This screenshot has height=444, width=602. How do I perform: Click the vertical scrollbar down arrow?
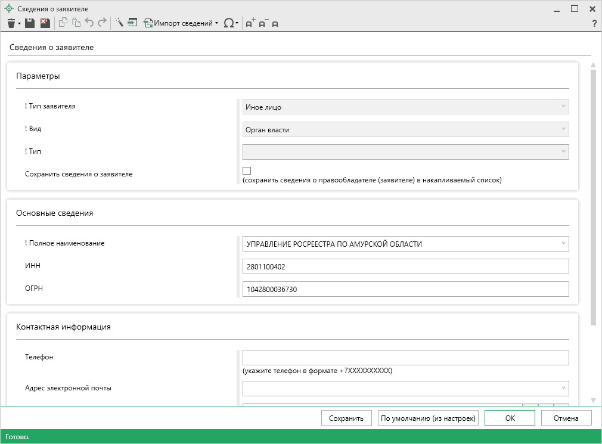592,400
